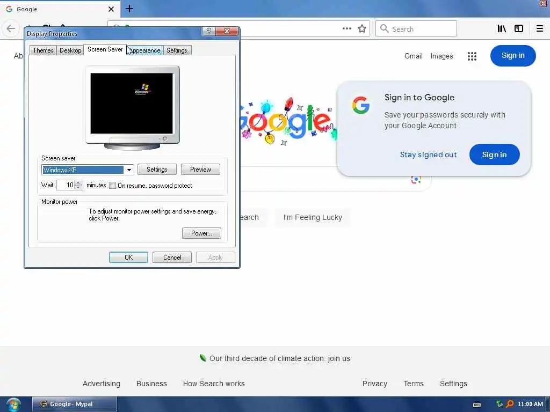Viewport: 550px width, 412px height.
Task: Select the Screen Saver tab
Action: [x=105, y=49]
